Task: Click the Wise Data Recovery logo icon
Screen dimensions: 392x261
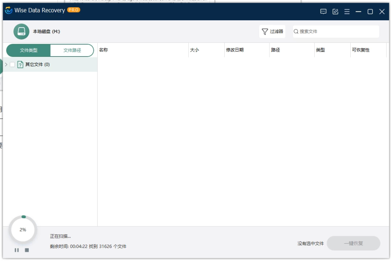Action: coord(8,10)
